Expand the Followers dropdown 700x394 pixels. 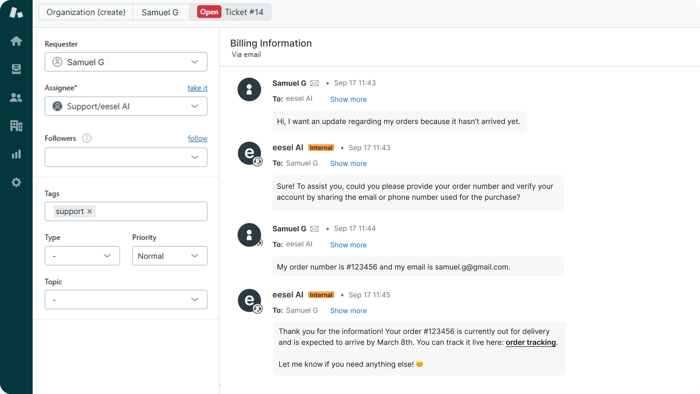126,157
